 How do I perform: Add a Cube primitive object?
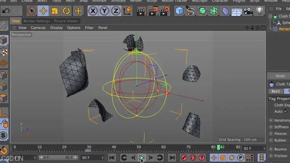(x=179, y=11)
